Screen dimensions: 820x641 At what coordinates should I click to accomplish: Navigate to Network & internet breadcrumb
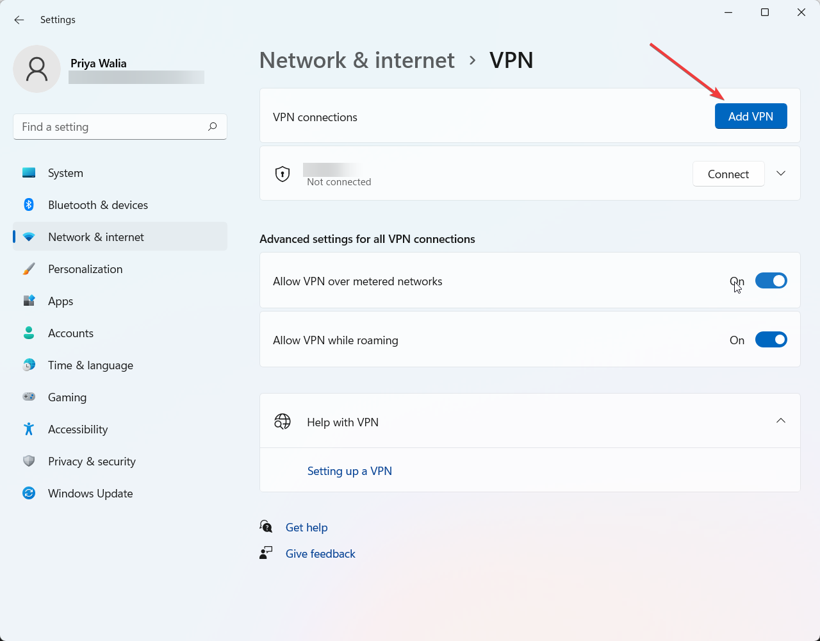click(x=357, y=60)
